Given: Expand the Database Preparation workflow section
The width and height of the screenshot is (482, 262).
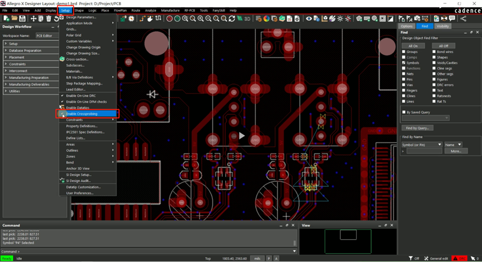Looking at the screenshot, I should pyautogui.click(x=6, y=50).
